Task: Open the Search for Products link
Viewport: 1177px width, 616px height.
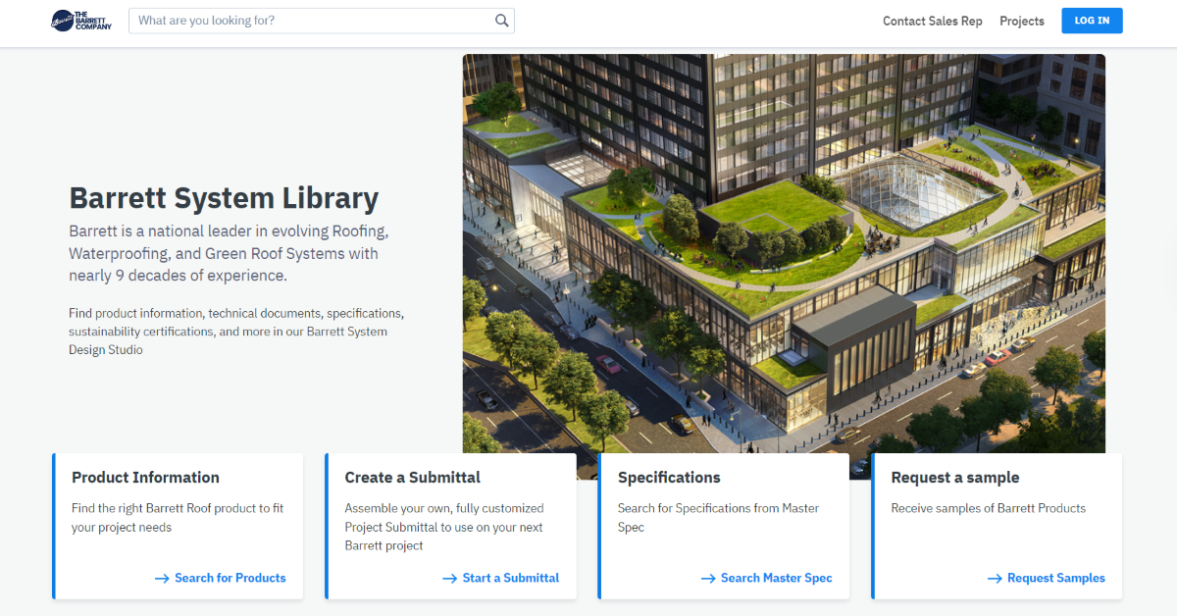Action: coord(230,578)
